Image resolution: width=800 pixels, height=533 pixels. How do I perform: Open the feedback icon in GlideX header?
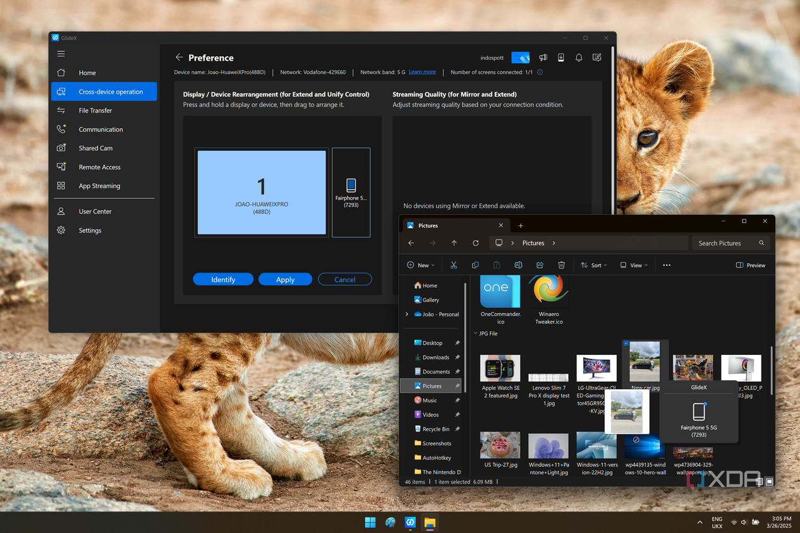click(597, 57)
